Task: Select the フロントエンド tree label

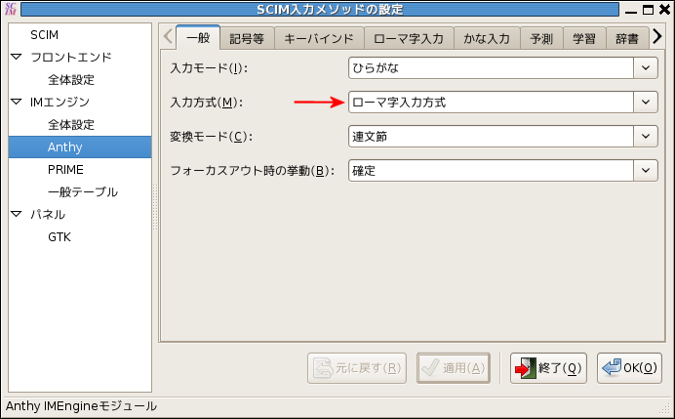Action: point(71,58)
